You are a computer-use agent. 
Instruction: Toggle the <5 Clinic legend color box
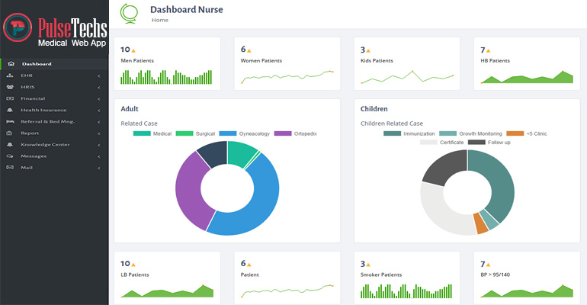[515, 133]
